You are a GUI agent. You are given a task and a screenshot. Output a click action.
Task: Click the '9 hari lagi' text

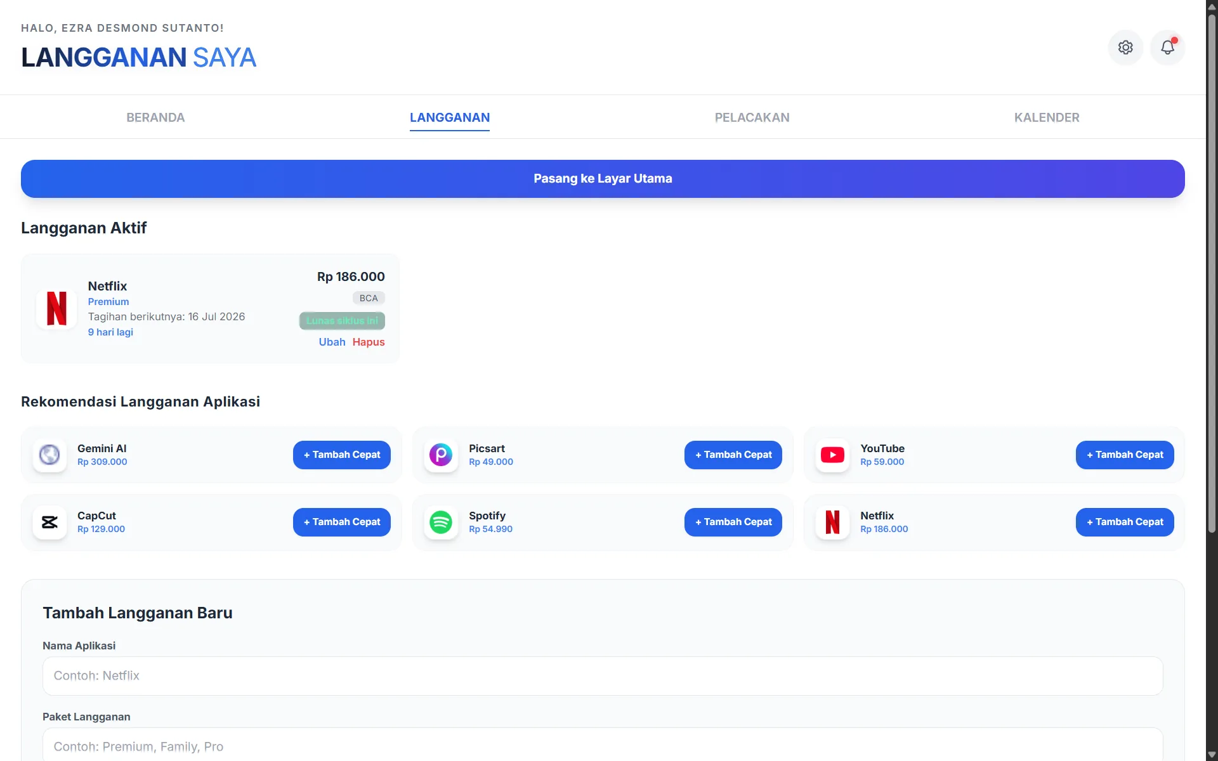point(110,332)
